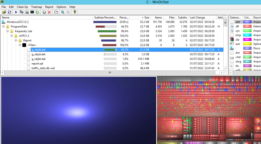This screenshot has height=144, width=261.
Task: Click the tree horizontal scroll-right arrow
Action: [221, 72]
